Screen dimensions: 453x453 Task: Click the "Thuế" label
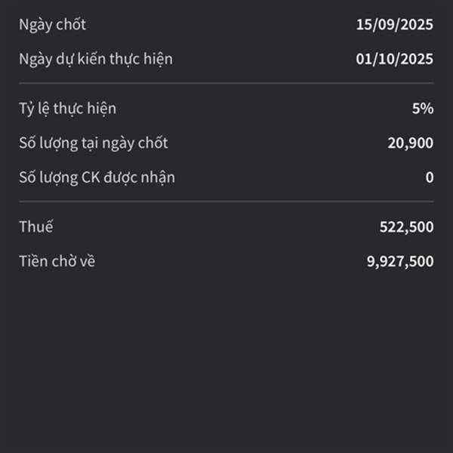(x=36, y=226)
